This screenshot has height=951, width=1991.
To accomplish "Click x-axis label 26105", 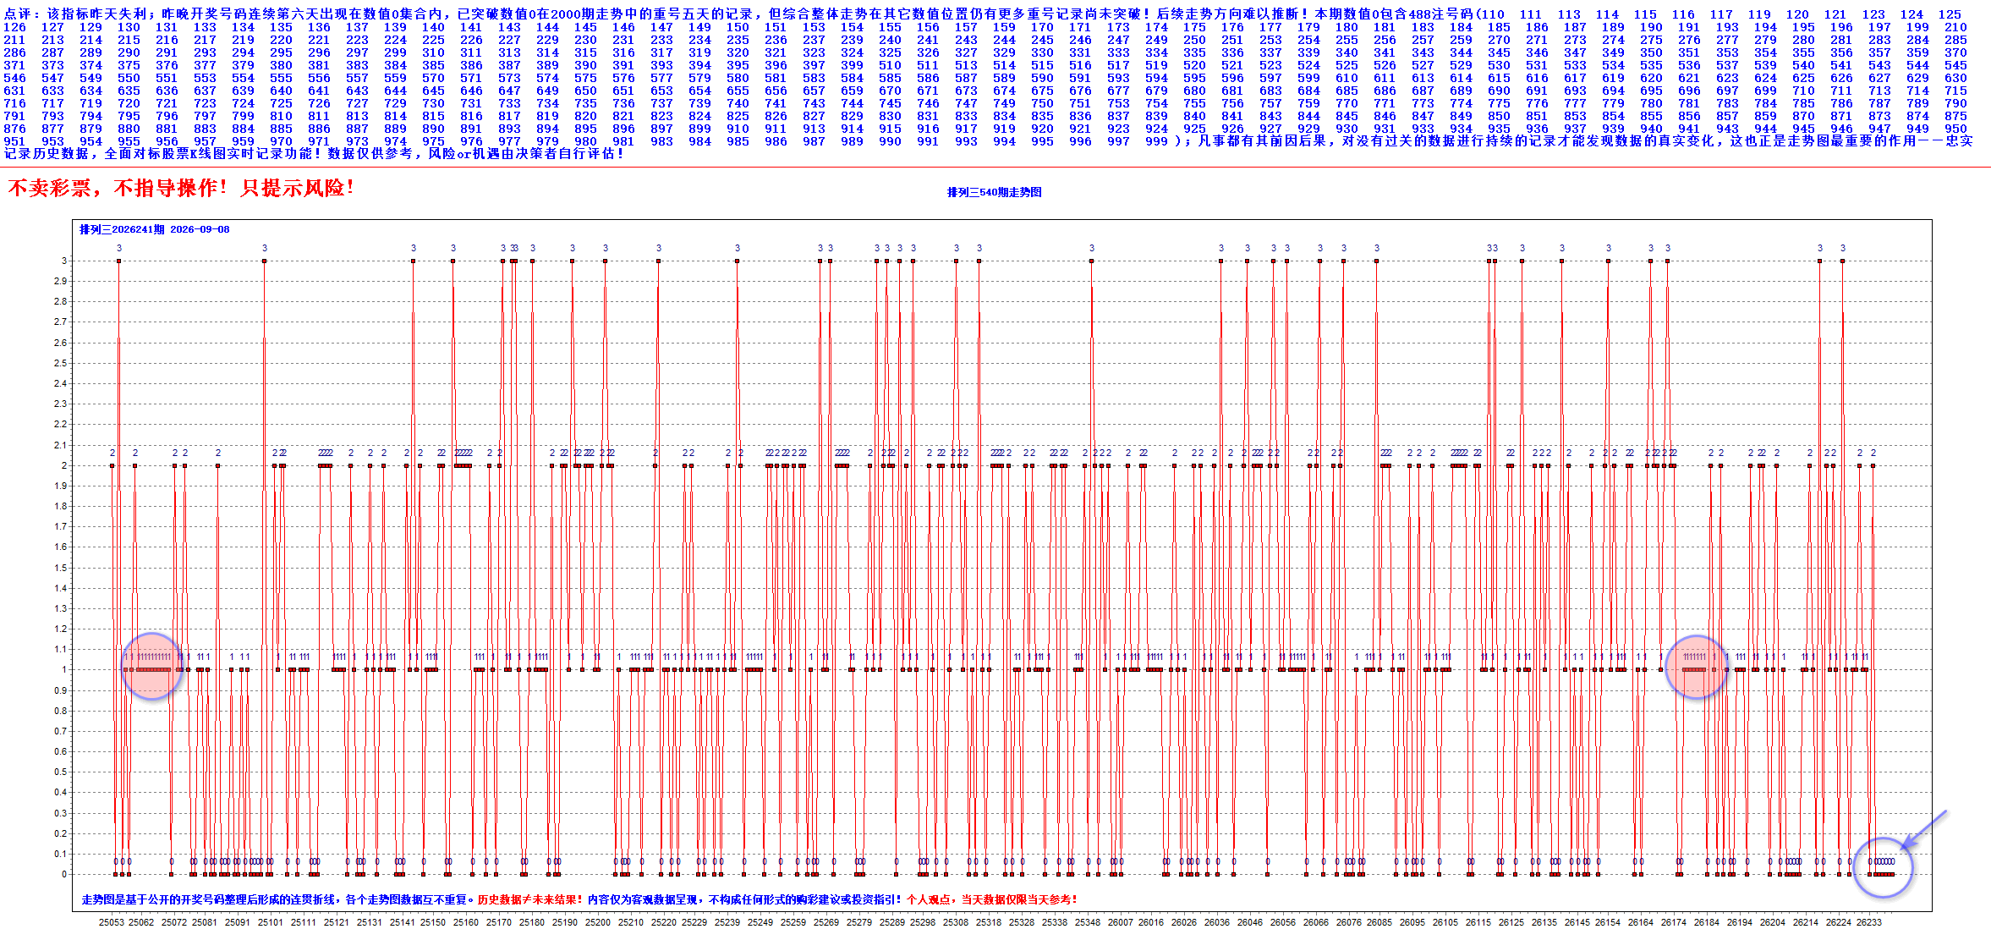I will [1445, 922].
